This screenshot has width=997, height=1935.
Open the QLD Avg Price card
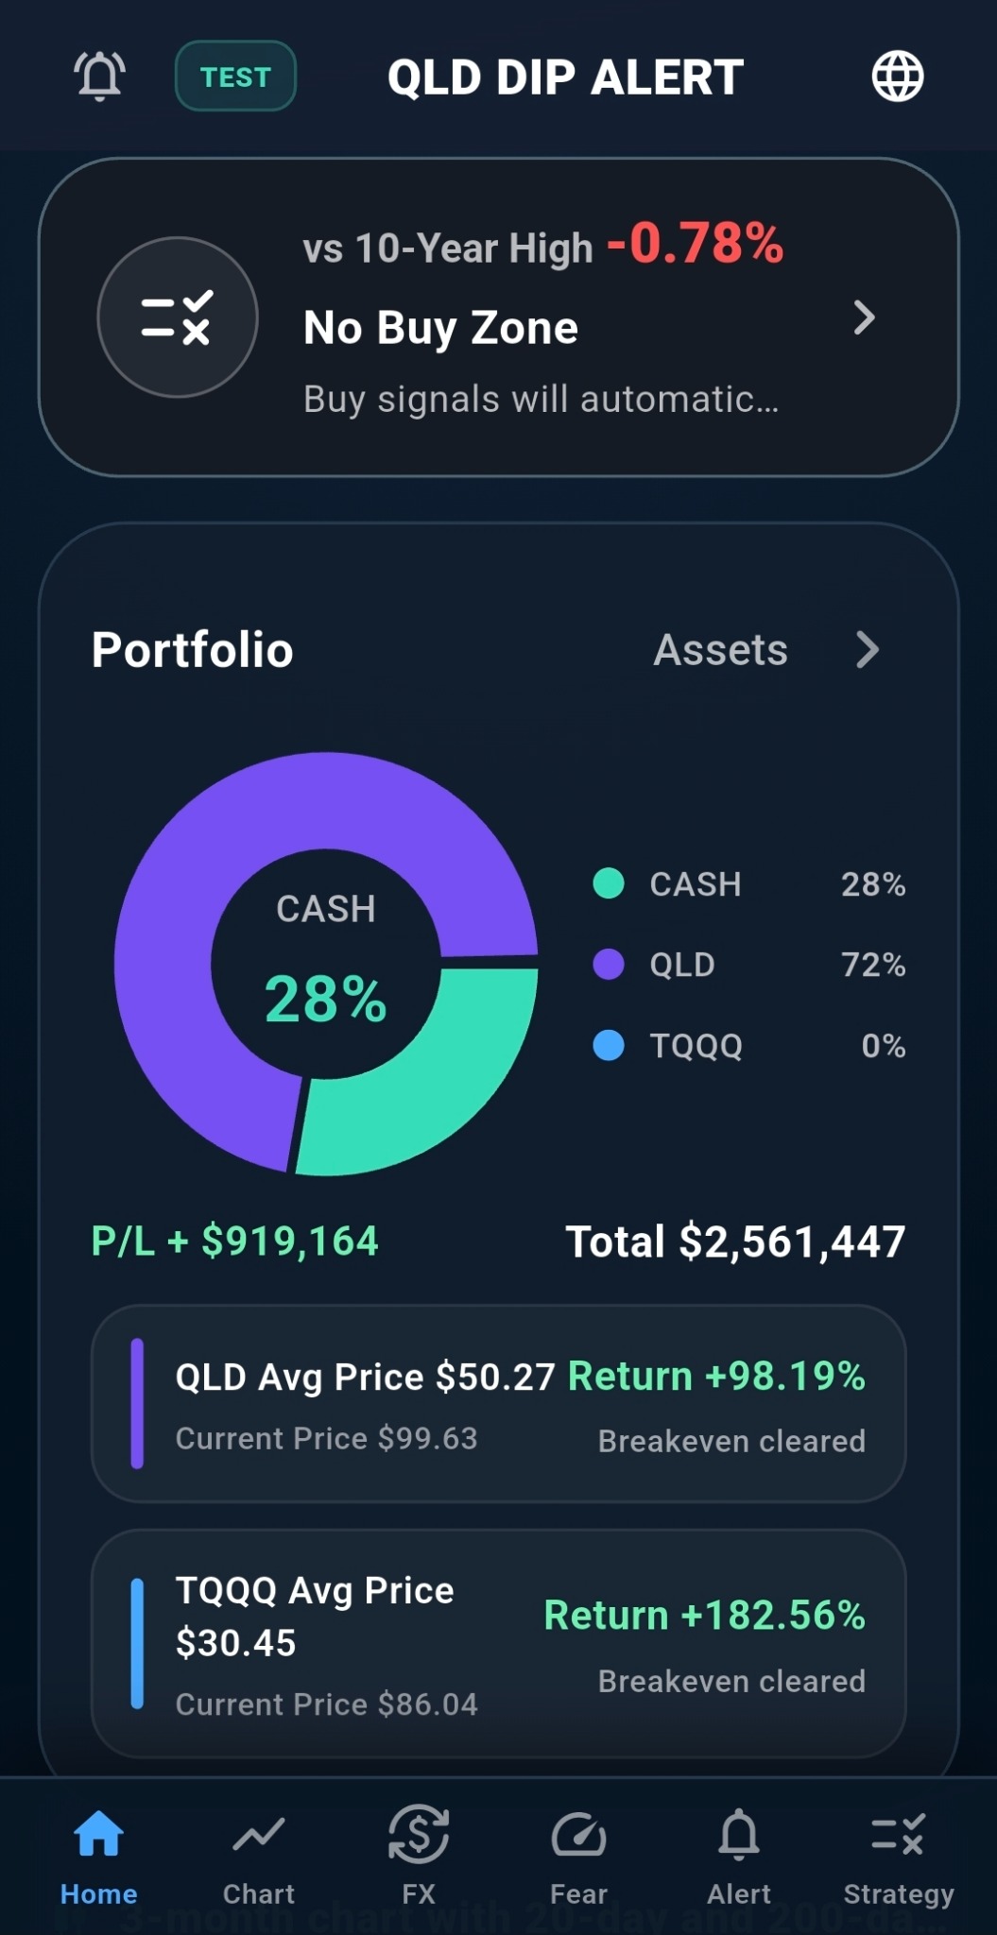pyautogui.click(x=499, y=1404)
